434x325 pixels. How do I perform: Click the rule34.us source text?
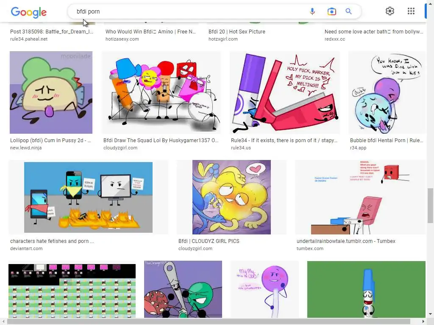click(241, 148)
